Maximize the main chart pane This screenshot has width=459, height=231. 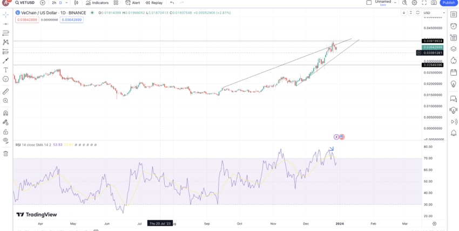click(x=418, y=12)
